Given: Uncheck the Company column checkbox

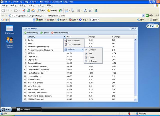Looking at the screenshot, I should point(86,50).
